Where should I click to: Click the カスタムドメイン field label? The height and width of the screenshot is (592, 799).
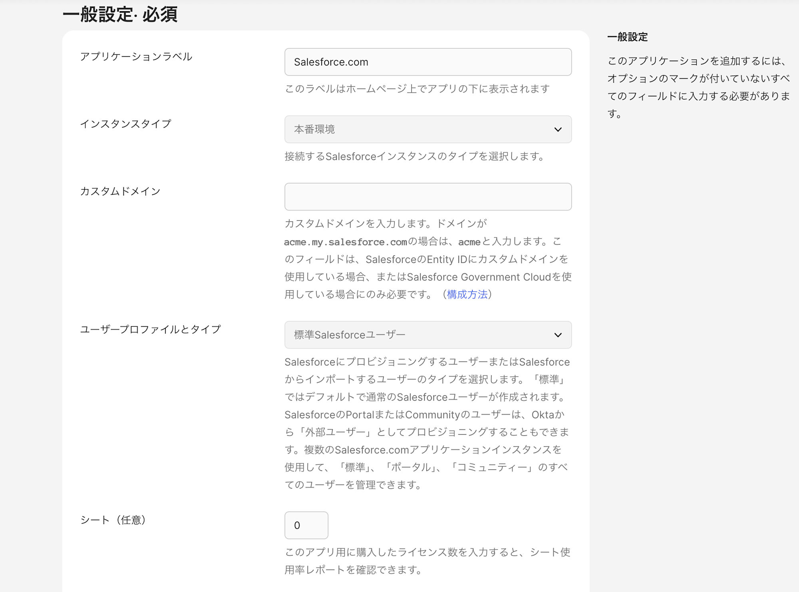(120, 191)
